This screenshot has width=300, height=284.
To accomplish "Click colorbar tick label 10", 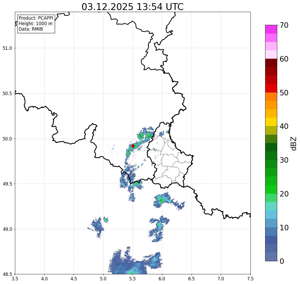I will tap(284, 228).
